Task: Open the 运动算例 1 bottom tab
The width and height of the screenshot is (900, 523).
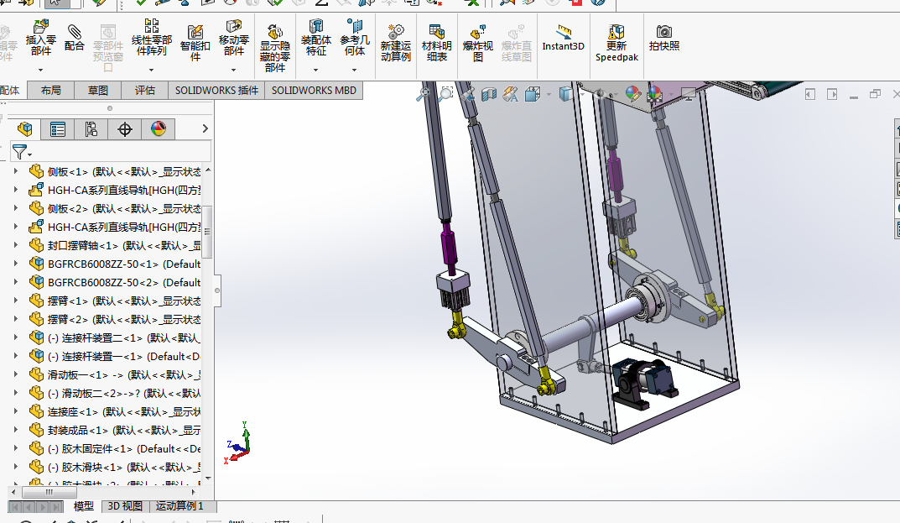Action: point(179,505)
